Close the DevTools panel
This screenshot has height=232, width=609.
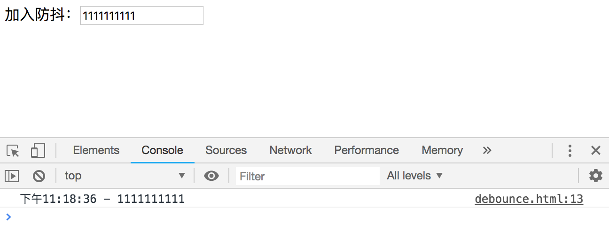click(x=596, y=151)
